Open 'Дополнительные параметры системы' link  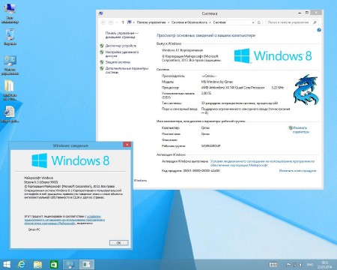(127, 70)
